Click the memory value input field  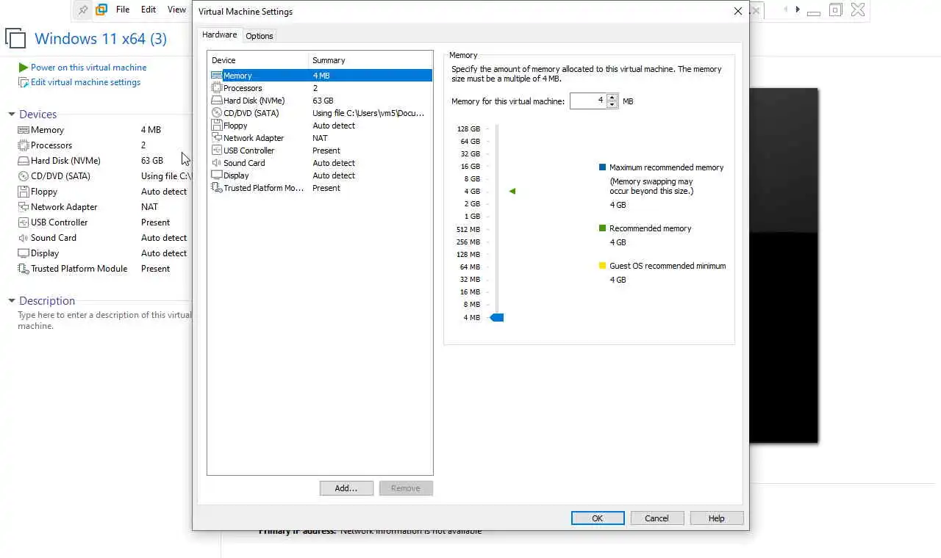point(588,101)
